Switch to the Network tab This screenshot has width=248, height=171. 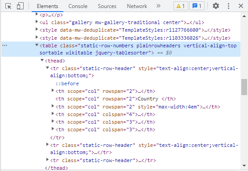137,6
